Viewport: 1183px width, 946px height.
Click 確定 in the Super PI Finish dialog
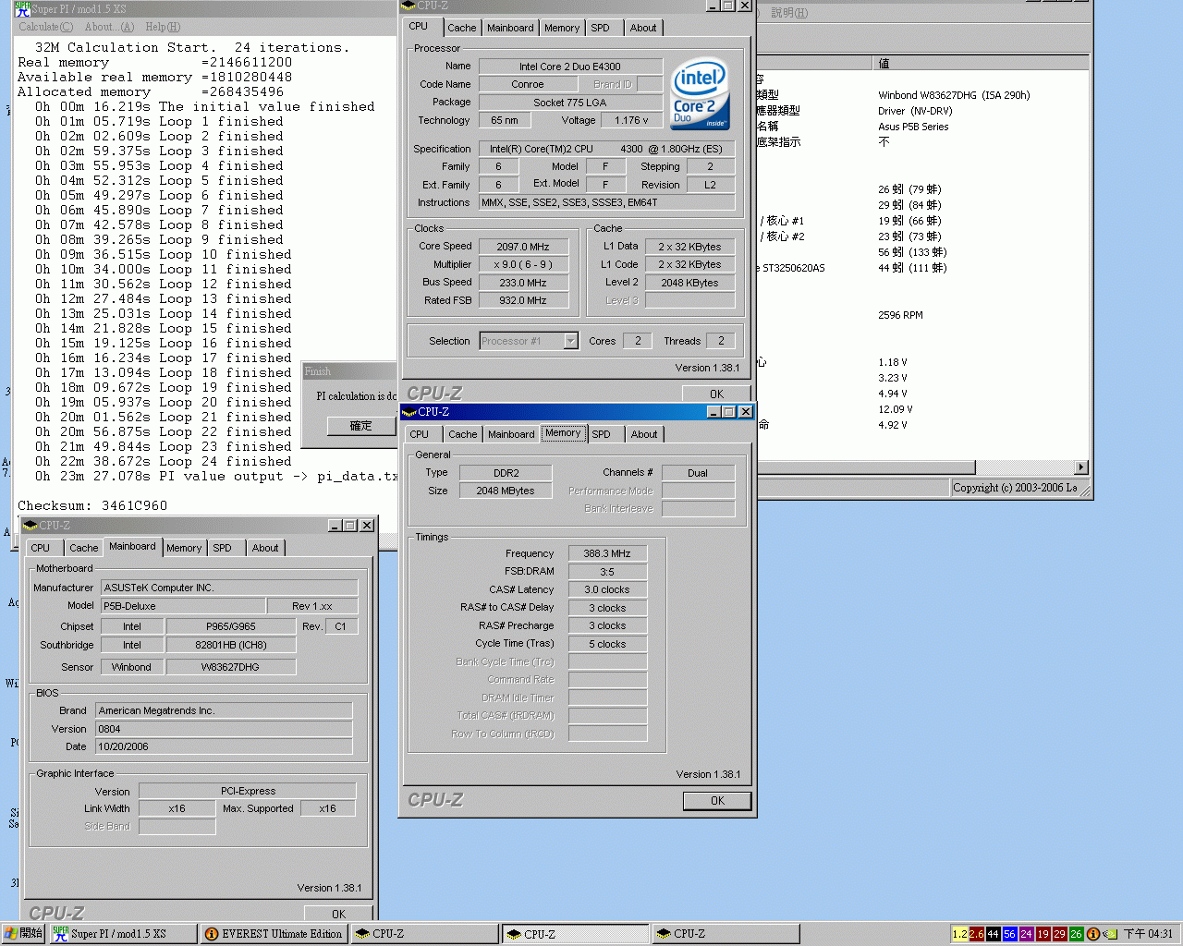360,426
